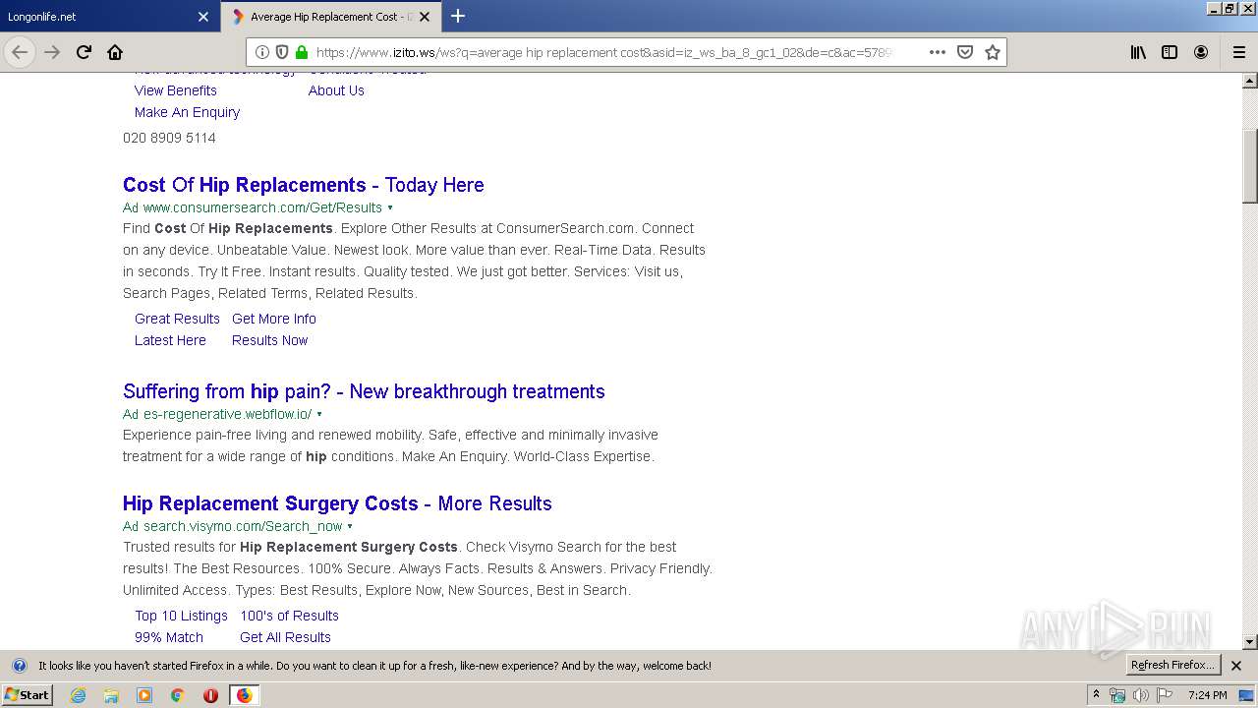Click the www.consumersearch.com/Get/Results URL
This screenshot has height=708, width=1258.
point(262,207)
